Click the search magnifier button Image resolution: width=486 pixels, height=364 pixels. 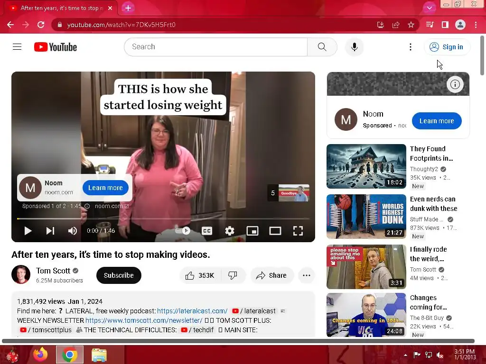(x=322, y=47)
